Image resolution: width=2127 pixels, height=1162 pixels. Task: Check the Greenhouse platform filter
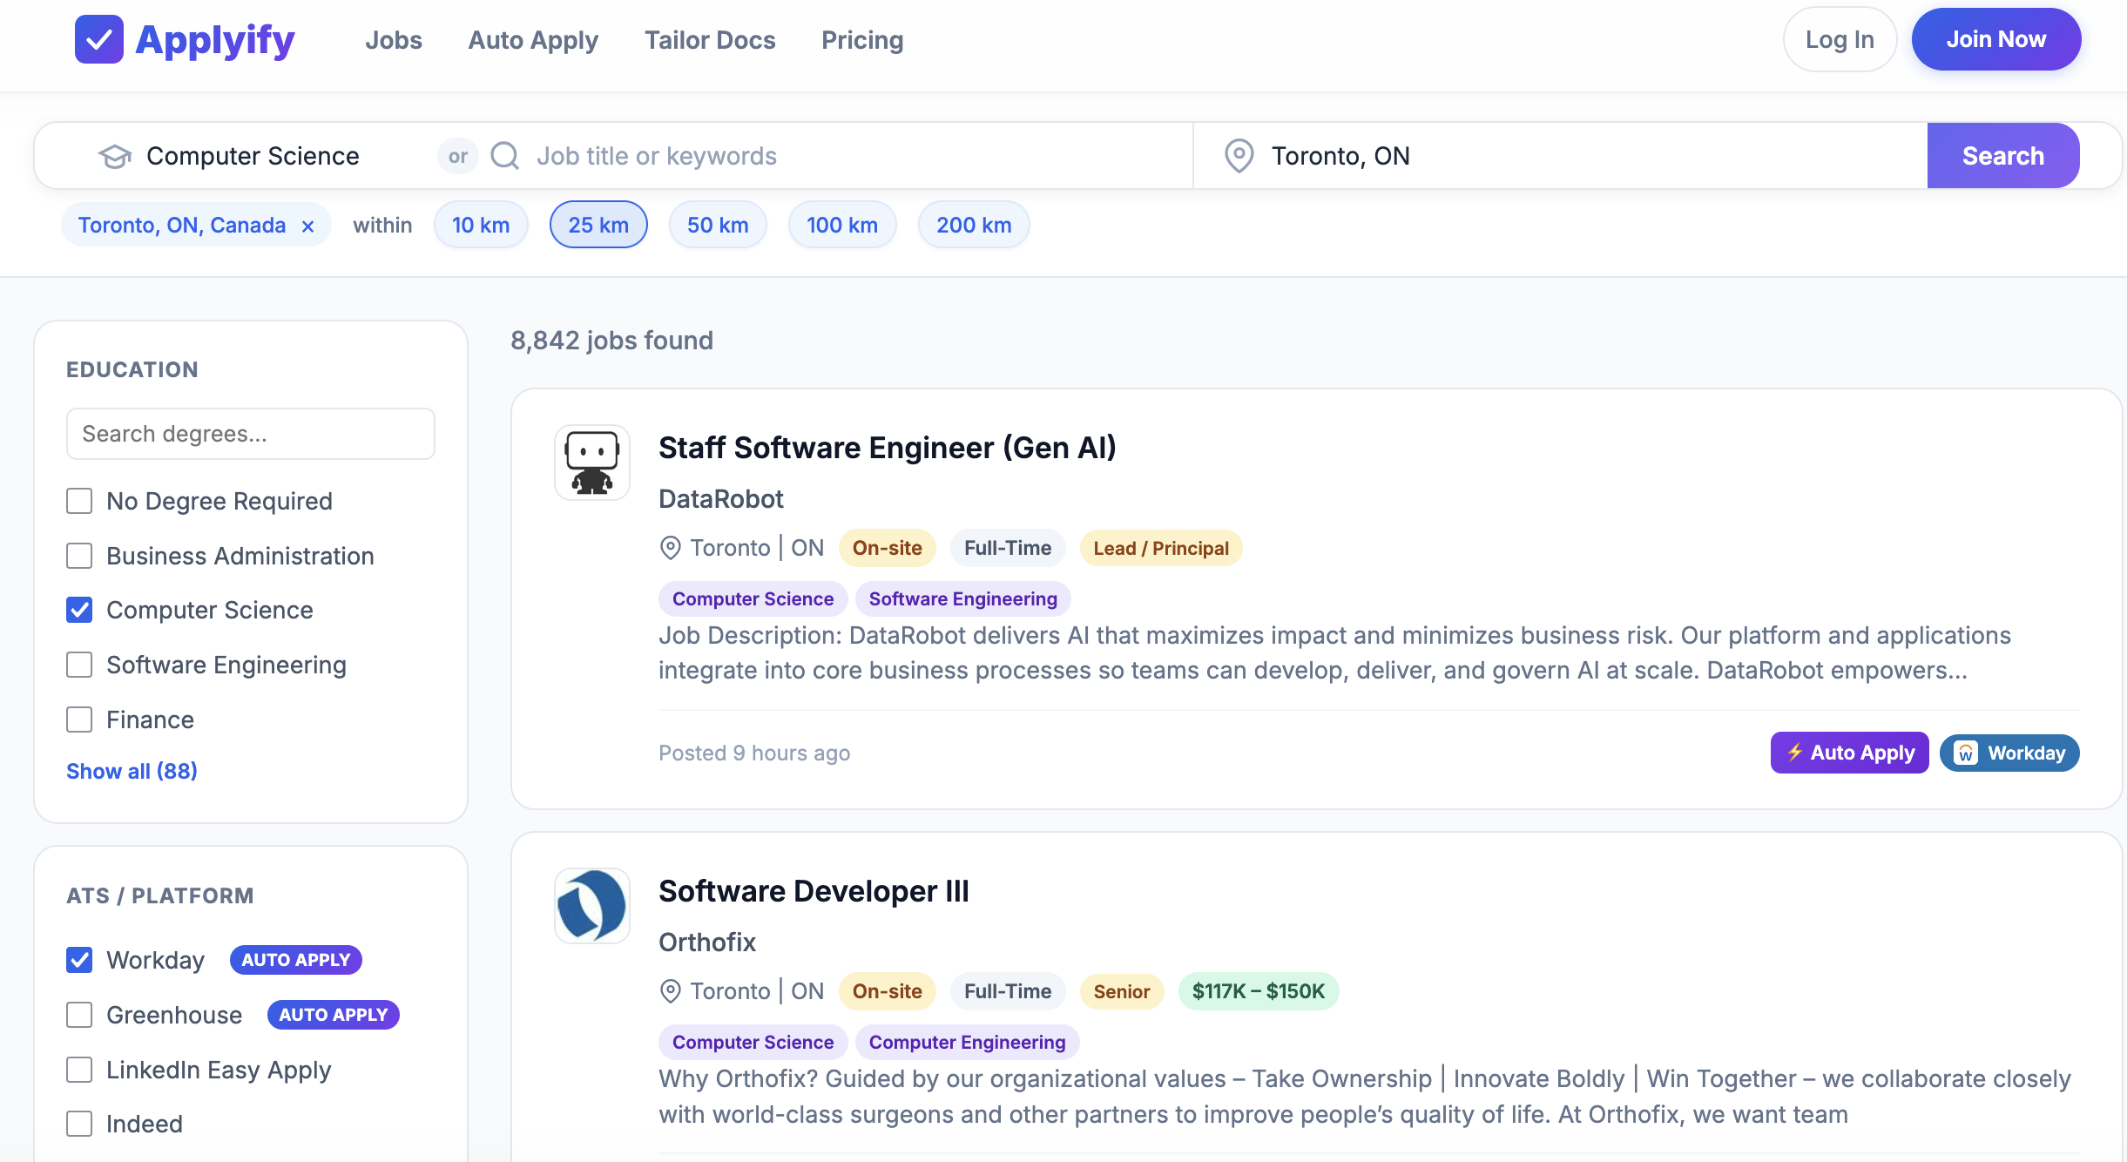point(79,1015)
